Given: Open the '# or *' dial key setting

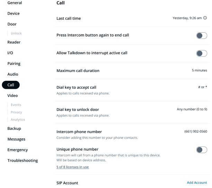Looking at the screenshot, I should tap(202, 87).
